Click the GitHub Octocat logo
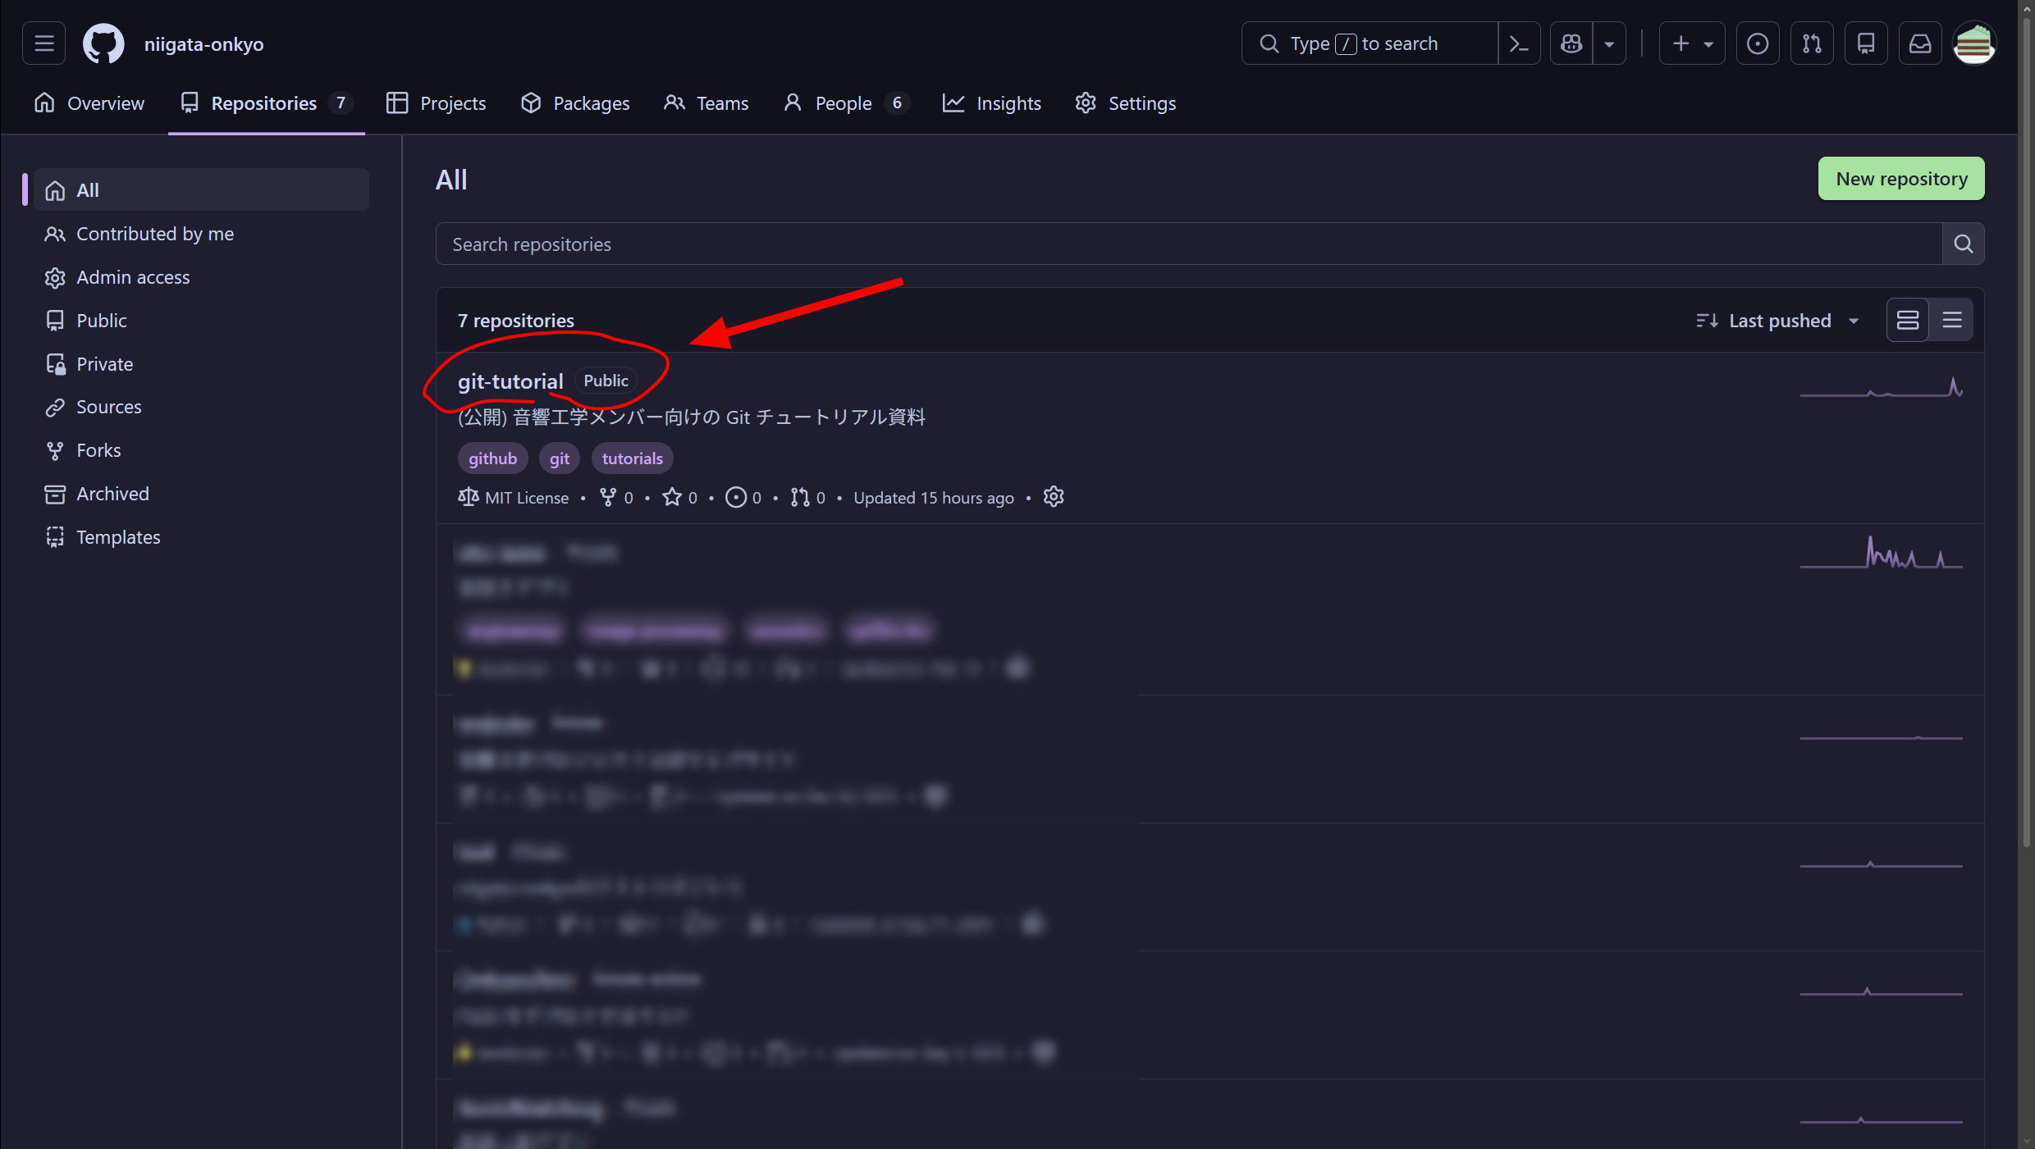This screenshot has height=1149, width=2035. (103, 43)
